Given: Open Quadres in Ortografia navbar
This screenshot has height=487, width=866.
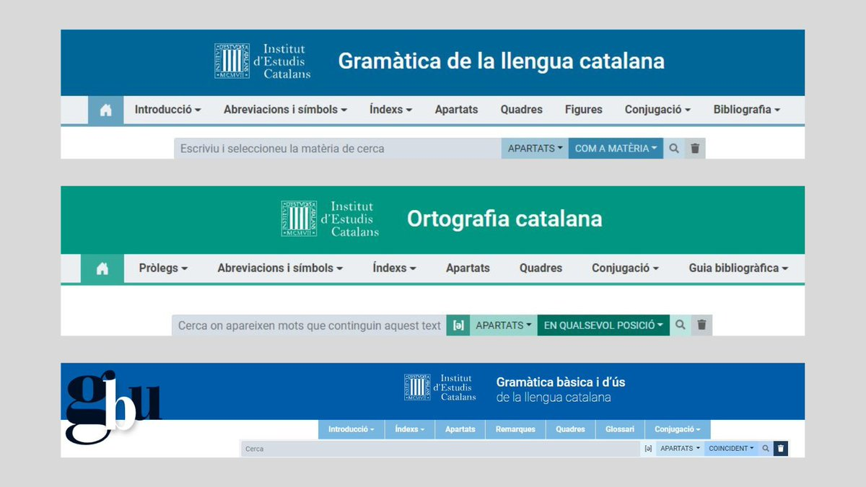Looking at the screenshot, I should tap(541, 268).
